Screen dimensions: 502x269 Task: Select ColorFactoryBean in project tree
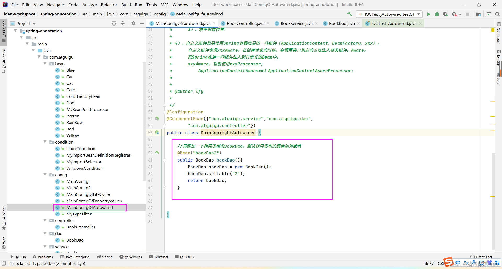click(83, 96)
